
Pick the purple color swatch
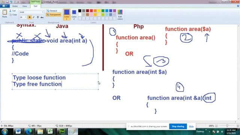[115, 11]
